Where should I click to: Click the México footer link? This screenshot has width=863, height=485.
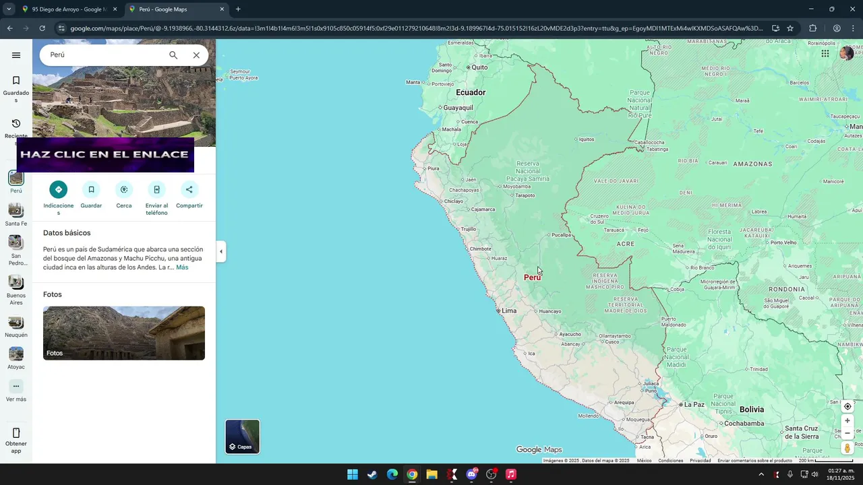(x=644, y=461)
